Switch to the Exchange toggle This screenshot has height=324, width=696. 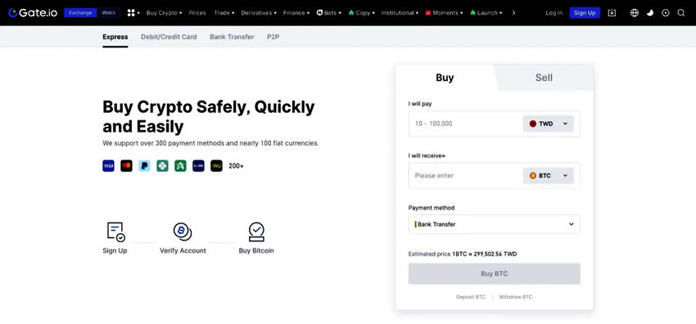80,13
